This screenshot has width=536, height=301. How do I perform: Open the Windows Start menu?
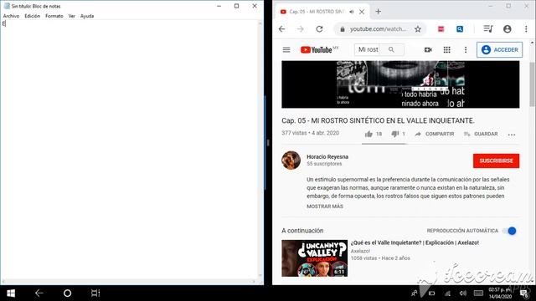pos(11,293)
